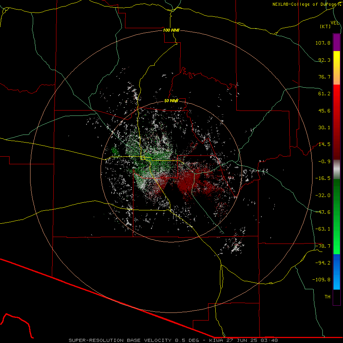This screenshot has height=343, width=343.
Task: Click the green segment of the color bar
Action: [x=337, y=216]
